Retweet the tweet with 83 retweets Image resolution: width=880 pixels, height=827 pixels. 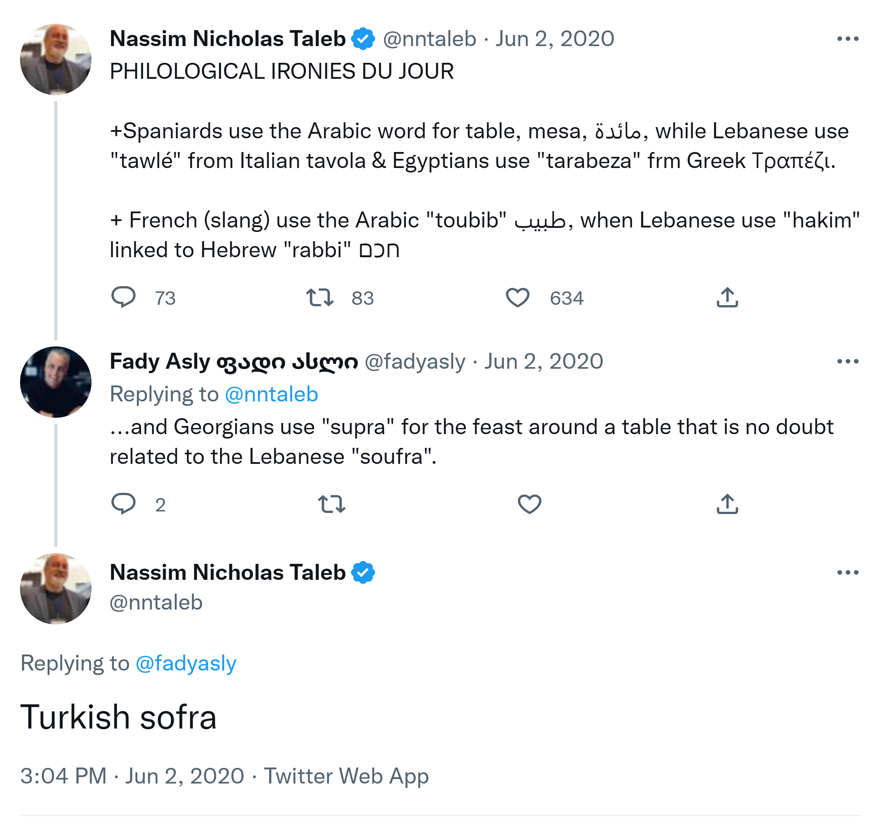point(319,297)
